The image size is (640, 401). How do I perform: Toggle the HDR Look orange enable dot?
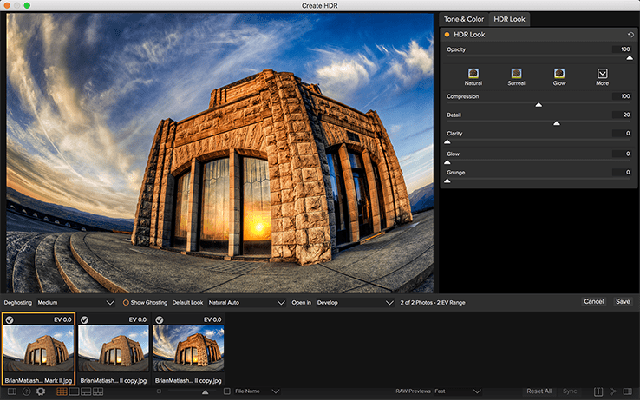pos(447,35)
